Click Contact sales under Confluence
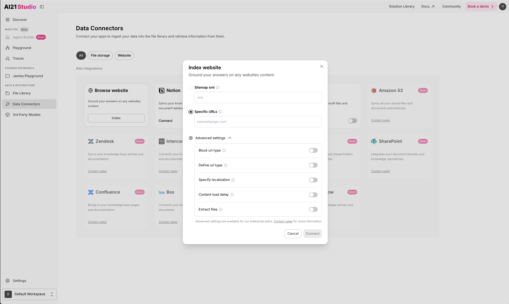 tap(97, 222)
